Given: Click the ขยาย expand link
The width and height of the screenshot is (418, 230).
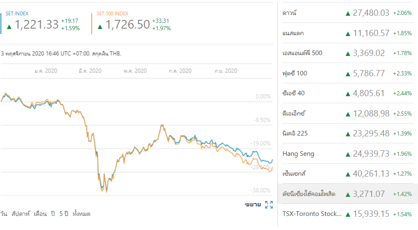Looking at the screenshot, I should [x=253, y=204].
